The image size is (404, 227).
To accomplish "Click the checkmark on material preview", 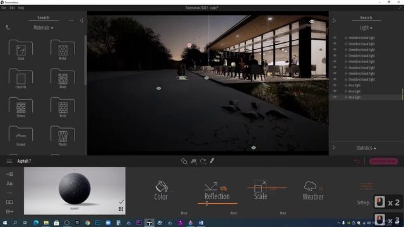I will click(x=121, y=201).
